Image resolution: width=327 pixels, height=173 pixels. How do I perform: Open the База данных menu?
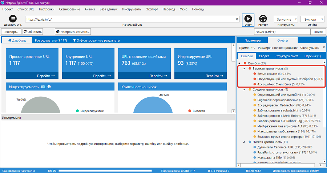108,9
